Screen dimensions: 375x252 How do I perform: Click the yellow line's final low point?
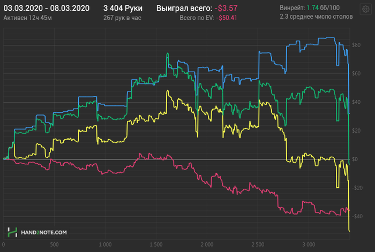(x=349, y=231)
